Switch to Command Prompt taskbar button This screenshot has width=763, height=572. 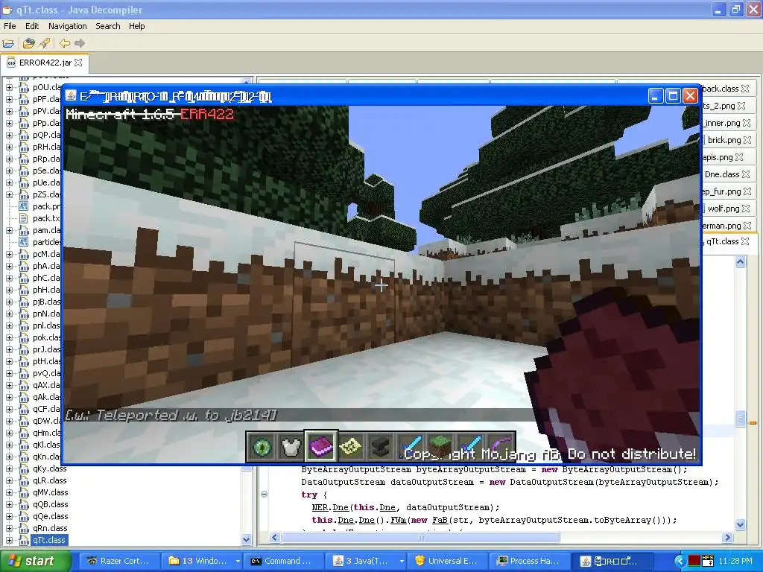pos(282,561)
